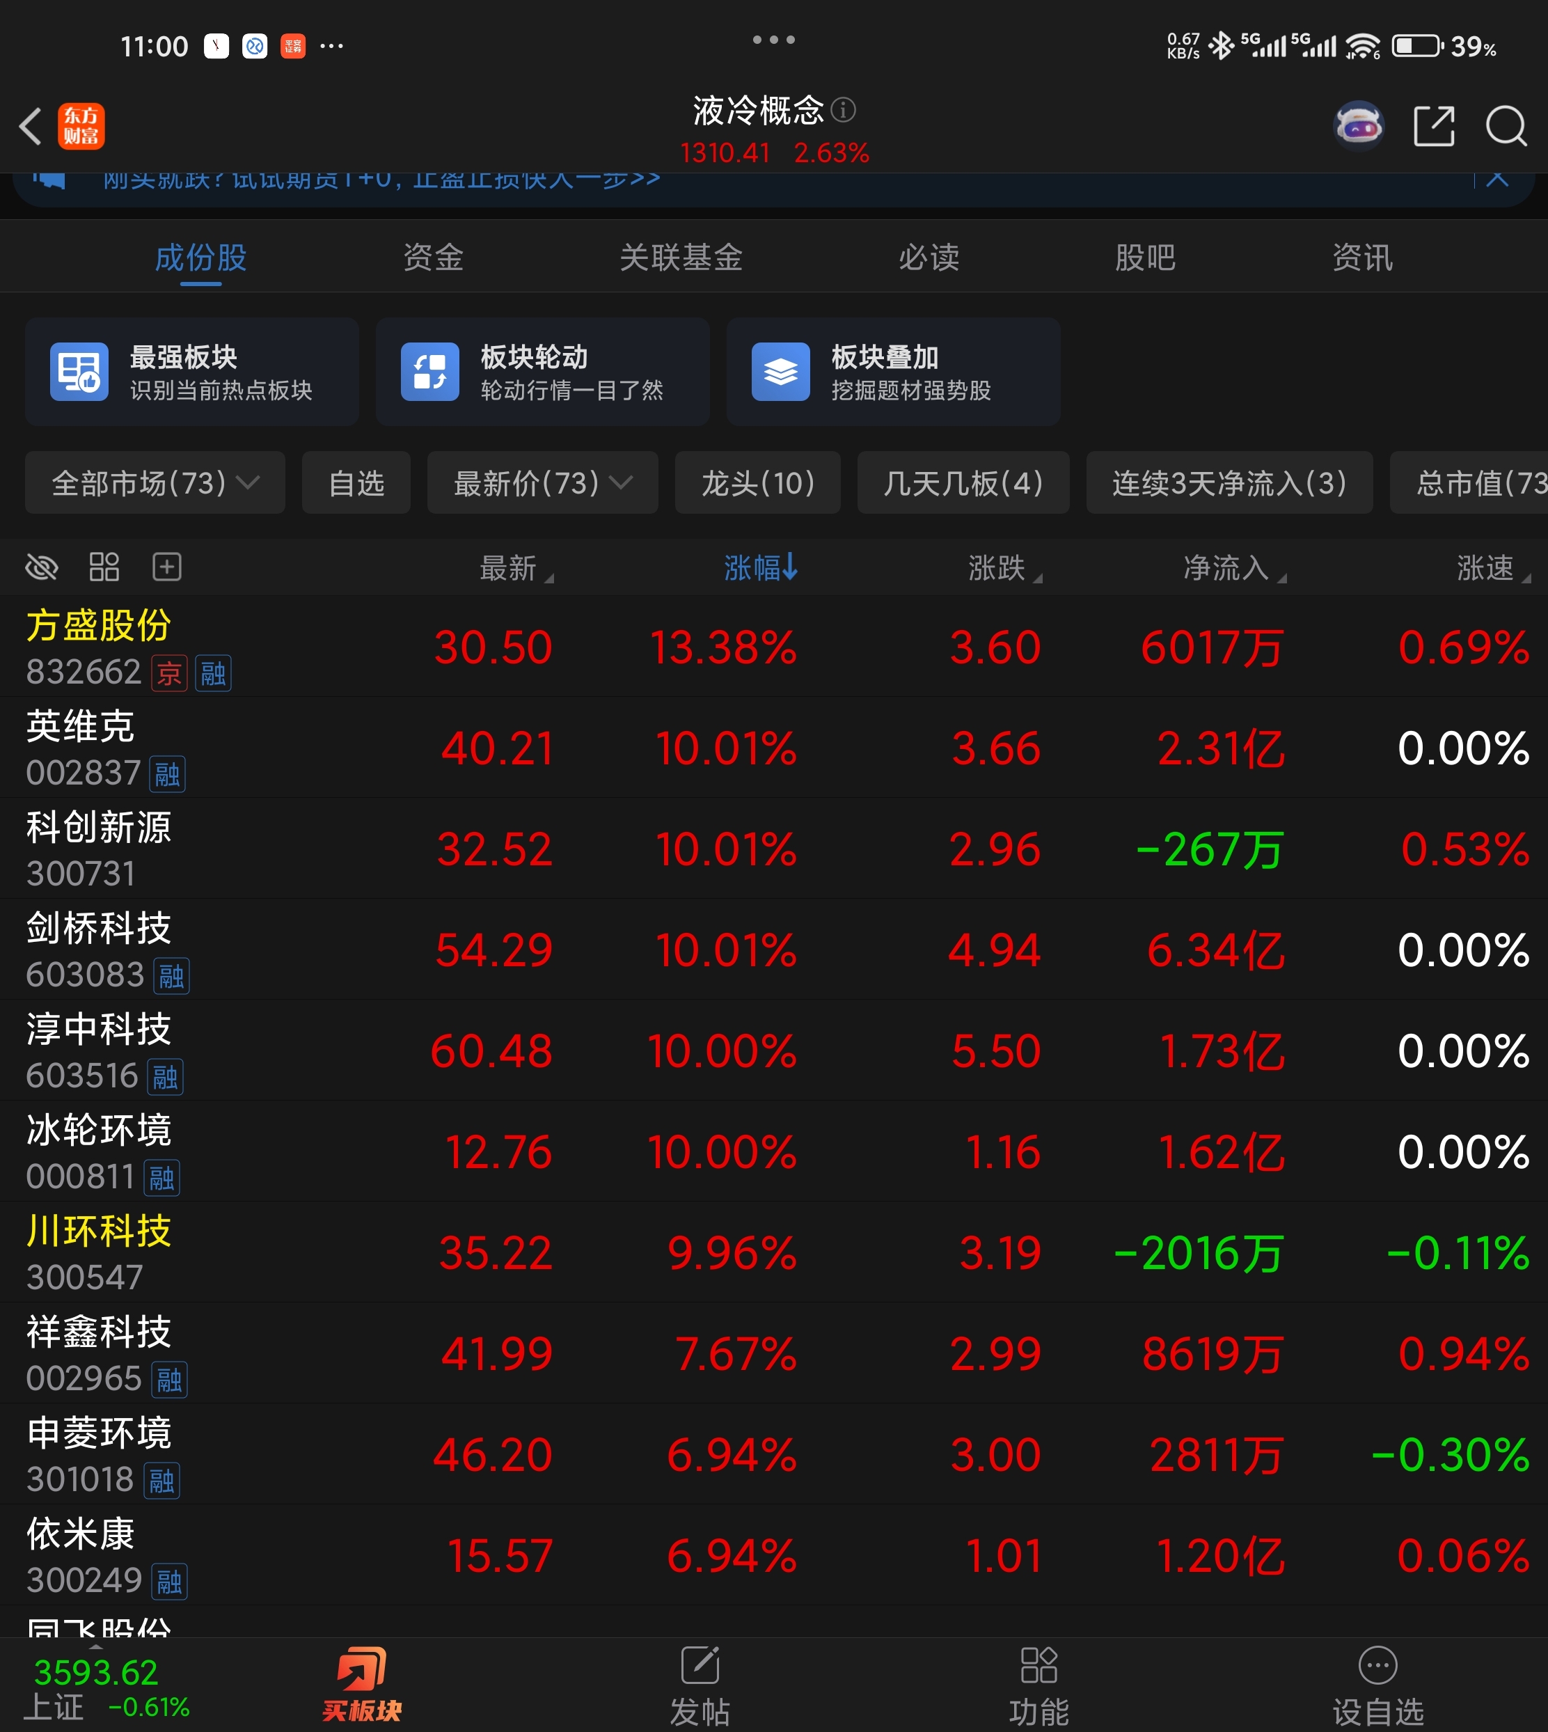The image size is (1548, 1732).
Task: Tap 买板块 button in bottom bar
Action: [361, 1685]
